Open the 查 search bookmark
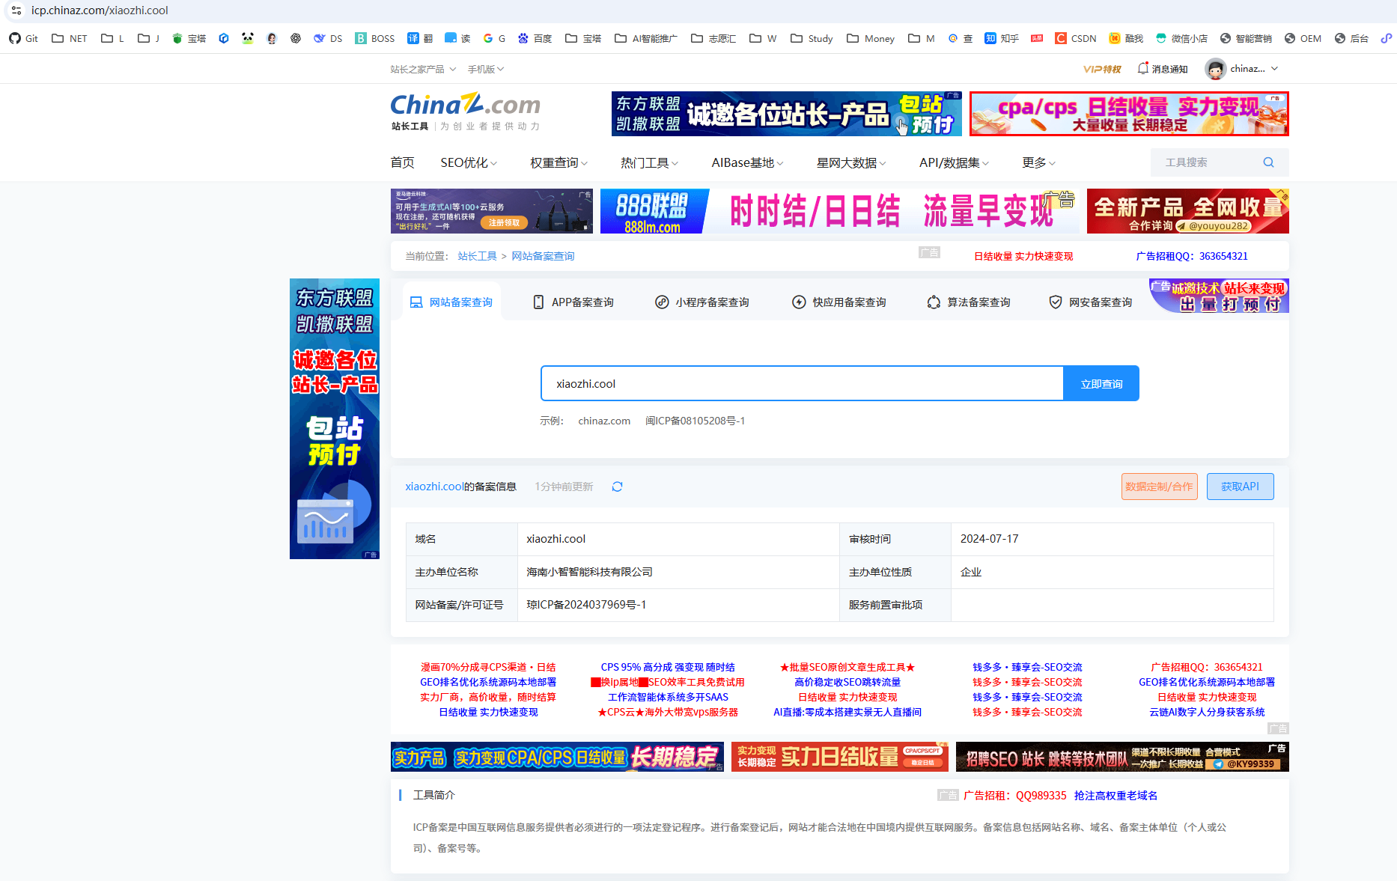Image resolution: width=1397 pixels, height=881 pixels. click(961, 38)
